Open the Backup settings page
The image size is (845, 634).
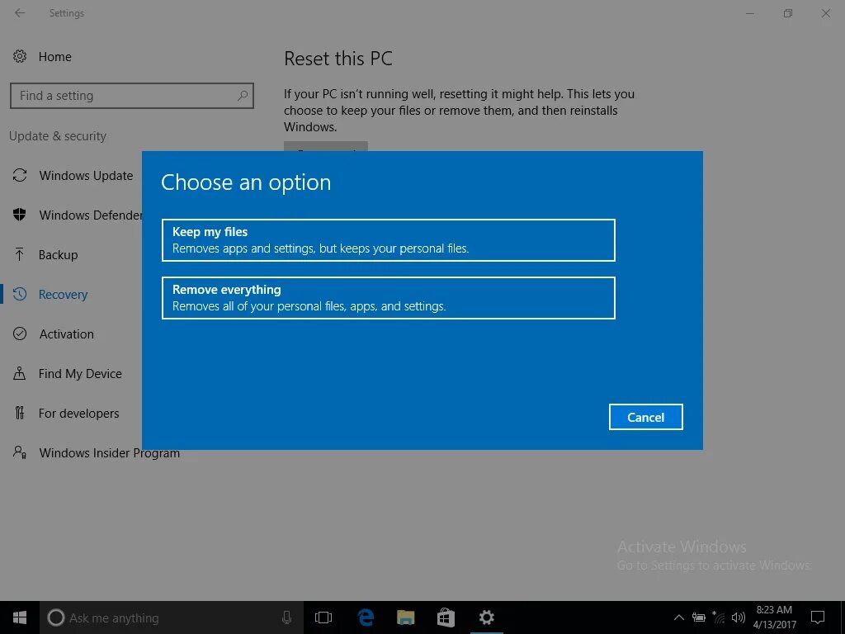59,254
